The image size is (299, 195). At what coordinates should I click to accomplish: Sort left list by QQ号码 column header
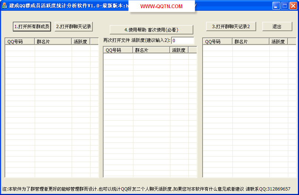(x=20, y=41)
